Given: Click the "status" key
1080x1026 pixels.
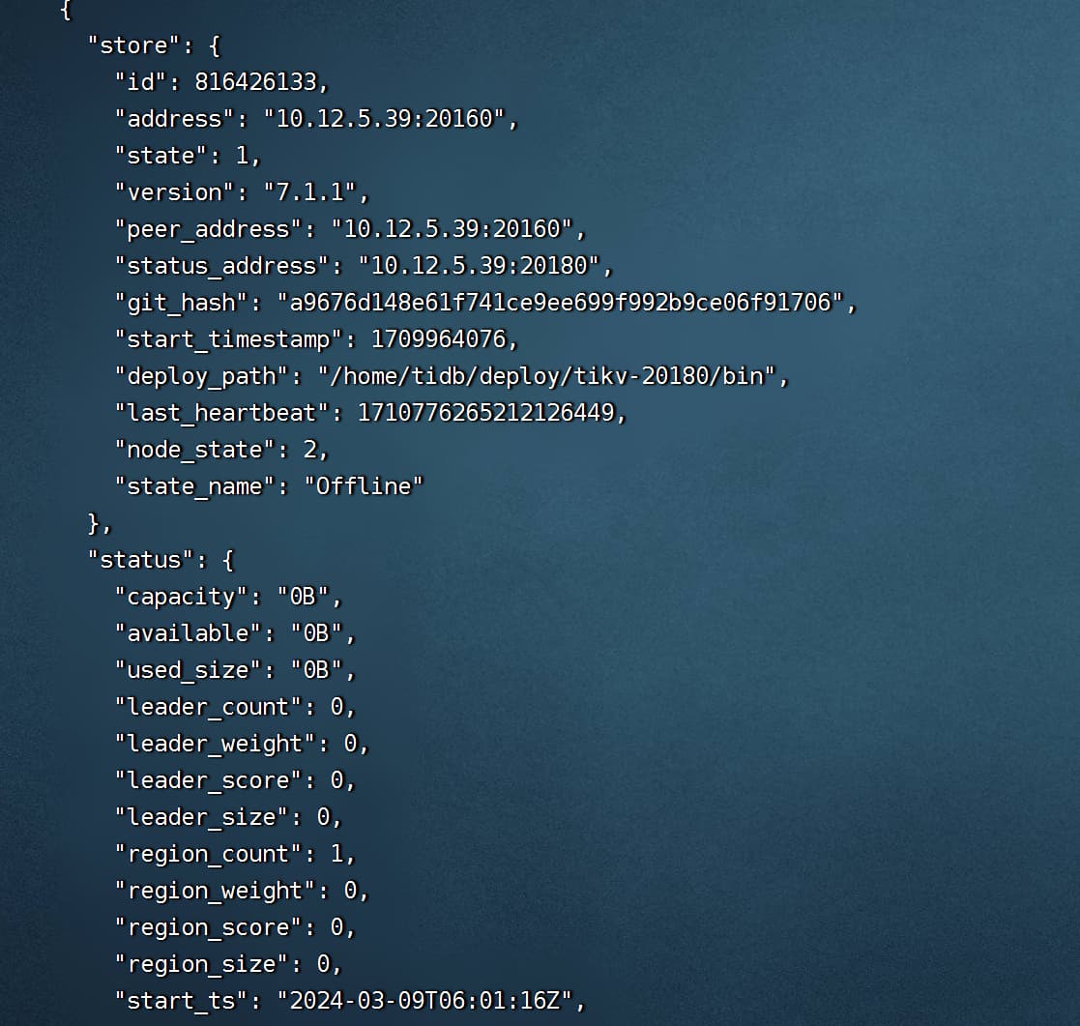Looking at the screenshot, I should [x=133, y=560].
